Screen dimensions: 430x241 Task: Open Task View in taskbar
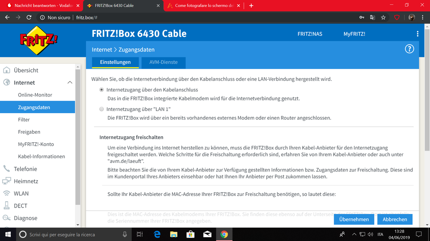click(139, 235)
